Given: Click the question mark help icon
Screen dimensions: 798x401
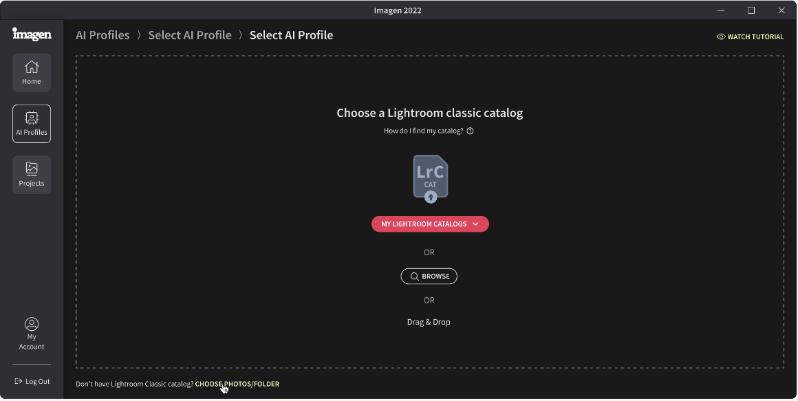Looking at the screenshot, I should coord(471,131).
